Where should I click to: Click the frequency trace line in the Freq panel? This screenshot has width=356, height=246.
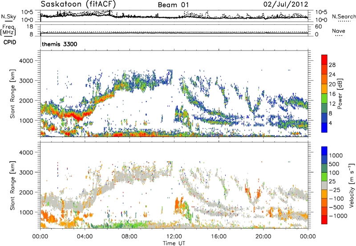point(174,33)
